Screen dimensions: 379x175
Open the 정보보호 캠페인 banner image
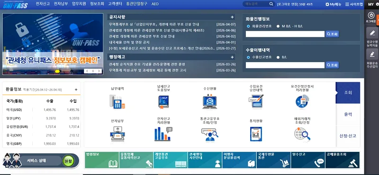coord(53,44)
